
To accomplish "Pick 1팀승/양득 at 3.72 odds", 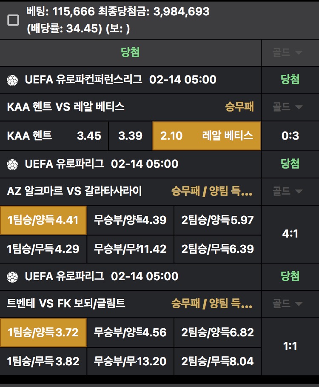I will 43,333.
